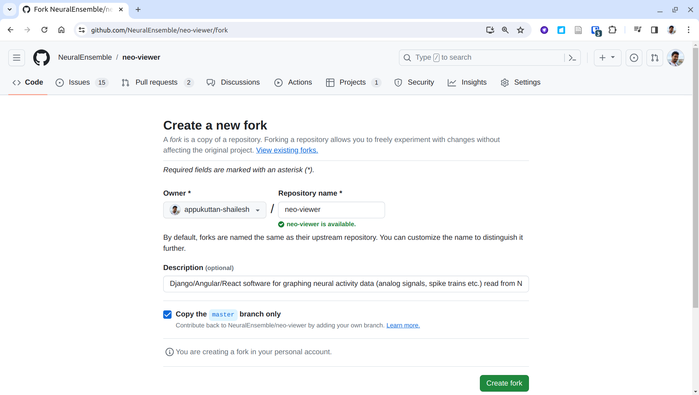Switch to the Security tab
Screen dimensions: 699x395
pyautogui.click(x=421, y=82)
